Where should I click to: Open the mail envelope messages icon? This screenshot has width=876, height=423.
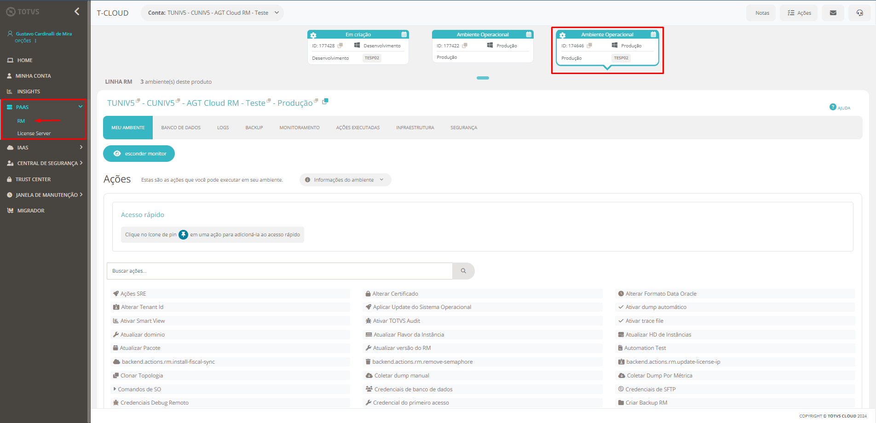click(833, 13)
